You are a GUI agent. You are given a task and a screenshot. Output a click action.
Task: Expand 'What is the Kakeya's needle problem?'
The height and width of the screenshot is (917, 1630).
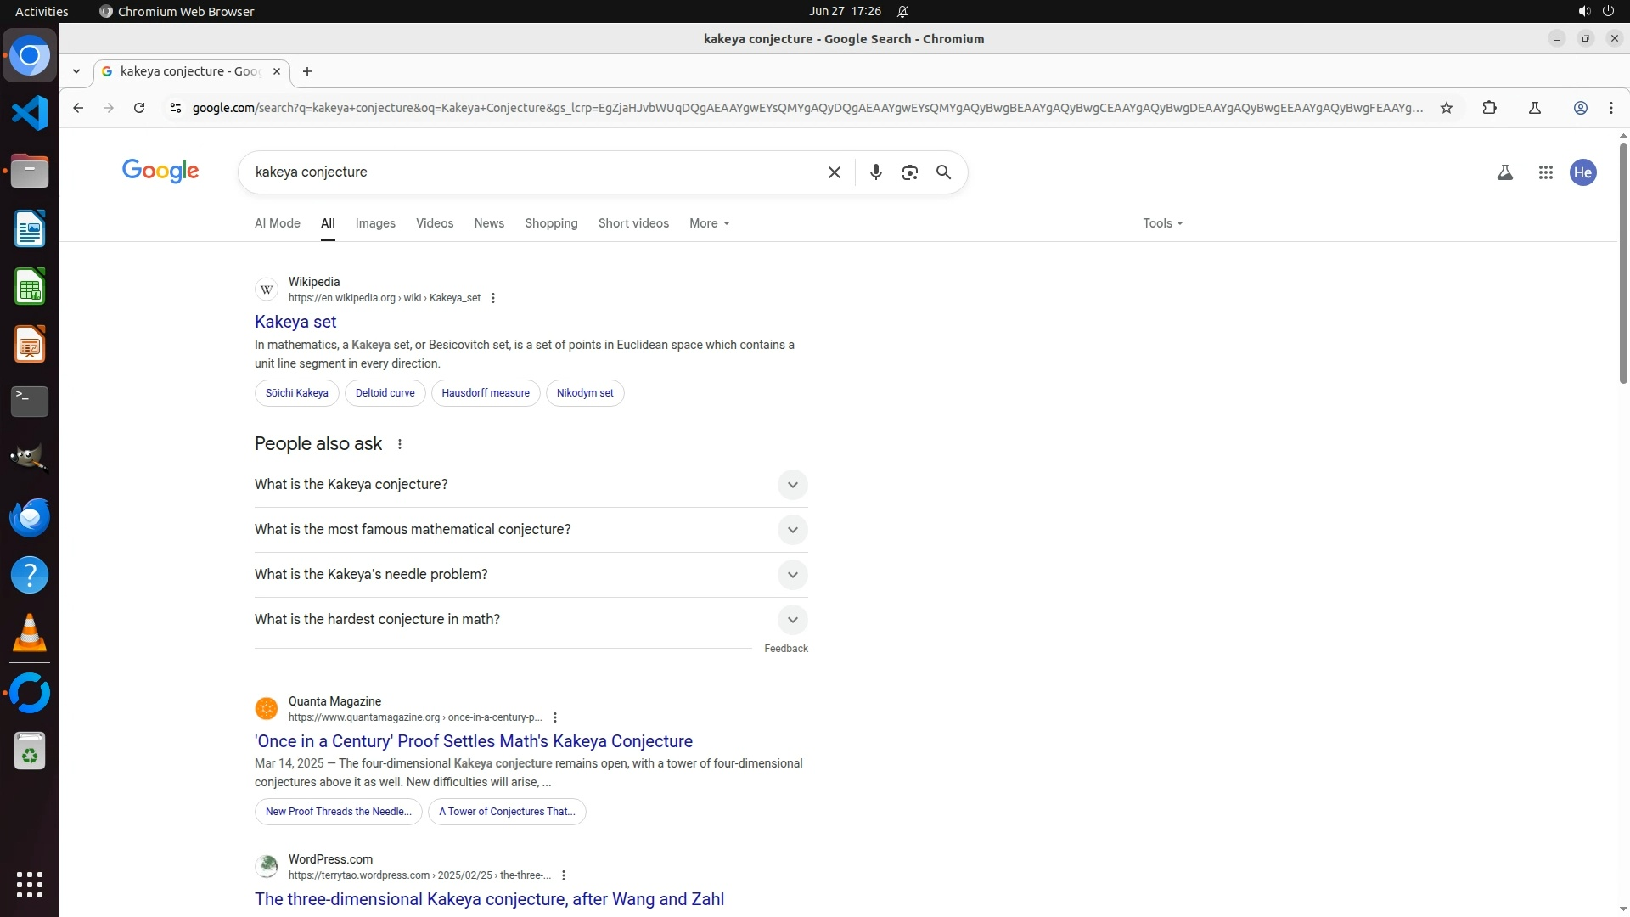[x=791, y=575]
